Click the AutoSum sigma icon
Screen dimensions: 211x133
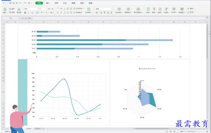pos(148,9)
